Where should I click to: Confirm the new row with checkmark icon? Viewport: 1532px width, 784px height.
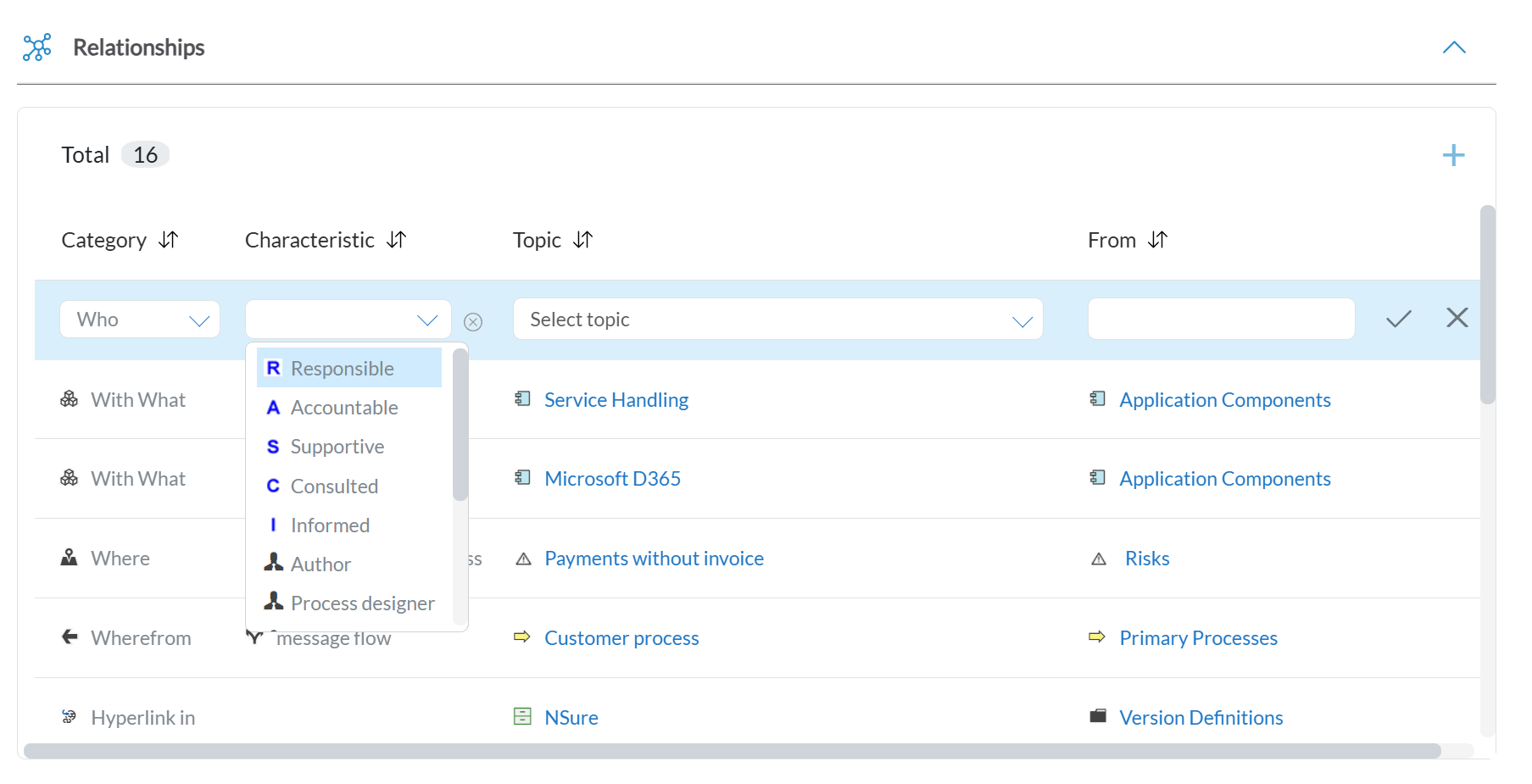coord(1398,319)
